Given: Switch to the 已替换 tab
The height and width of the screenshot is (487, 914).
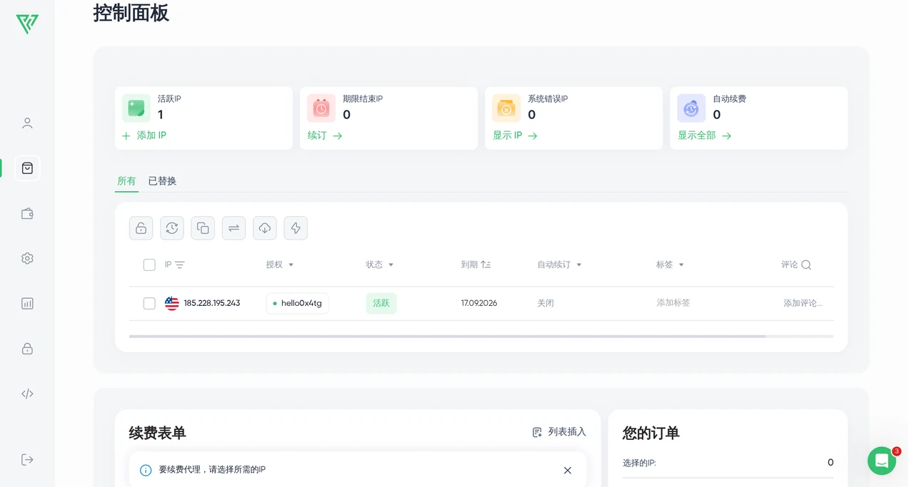Looking at the screenshot, I should 162,181.
